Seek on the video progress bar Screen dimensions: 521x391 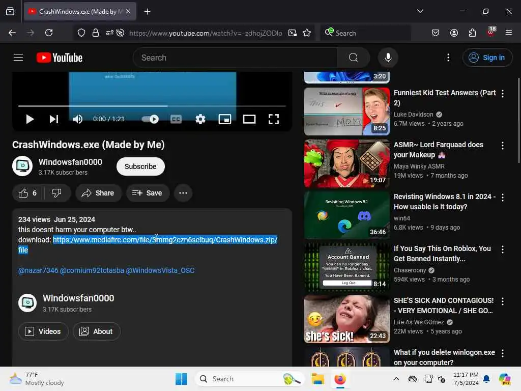point(152,106)
